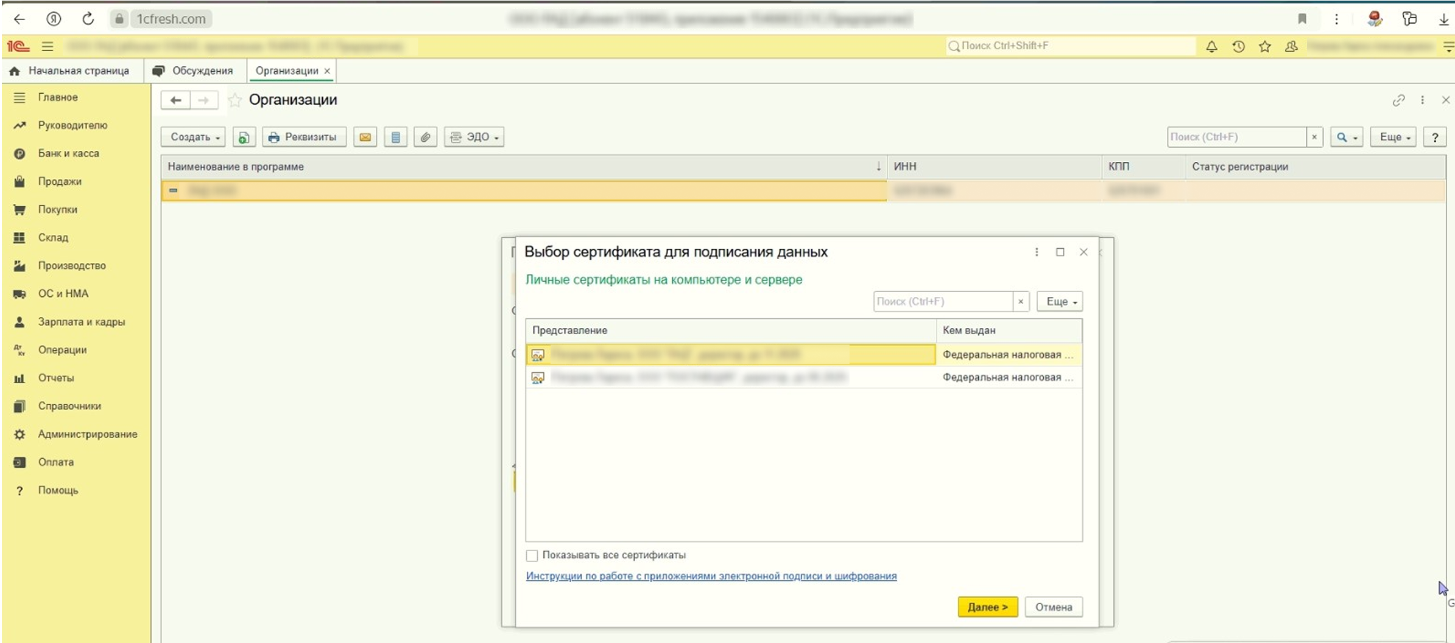
Task: Open certificate dialog more-options dots
Action: click(1037, 252)
